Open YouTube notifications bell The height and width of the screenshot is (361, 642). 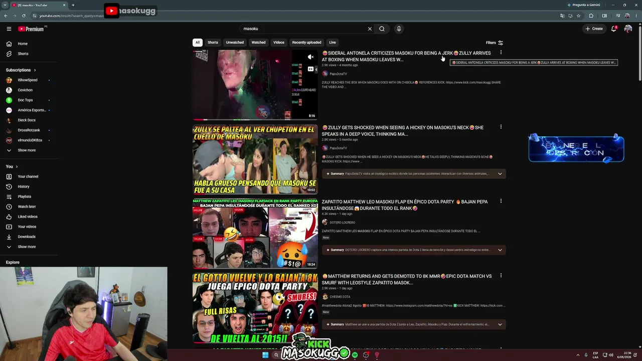click(x=613, y=29)
